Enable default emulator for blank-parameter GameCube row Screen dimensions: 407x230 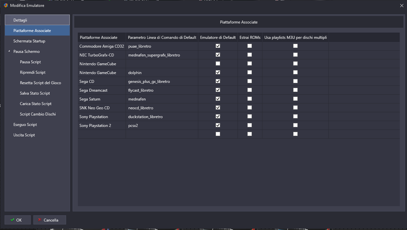[218, 64]
